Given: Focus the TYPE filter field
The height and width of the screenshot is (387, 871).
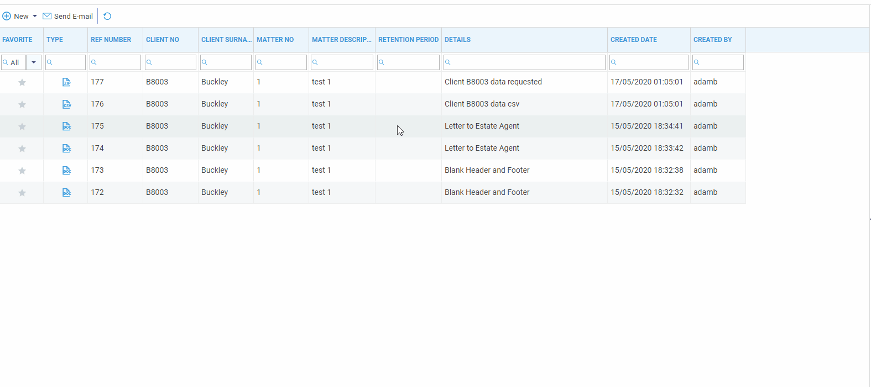Looking at the screenshot, I should [65, 62].
